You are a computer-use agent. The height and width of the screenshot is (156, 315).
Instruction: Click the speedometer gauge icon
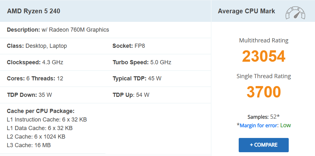coord(295,13)
